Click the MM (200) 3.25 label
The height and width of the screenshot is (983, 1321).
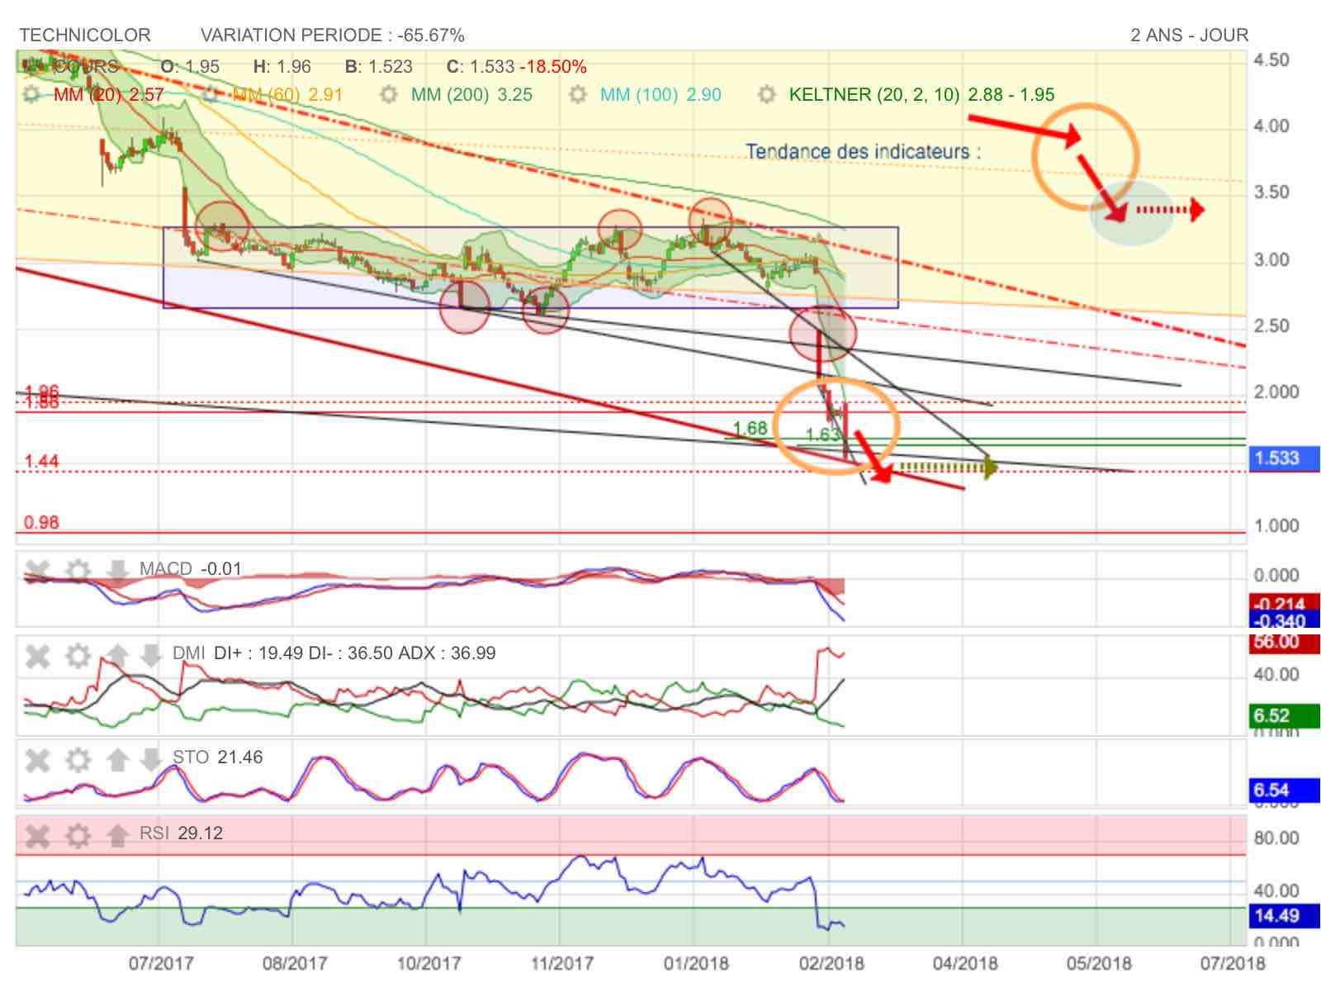point(471,94)
